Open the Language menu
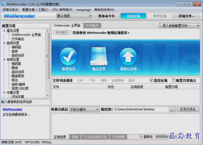 point(83,10)
